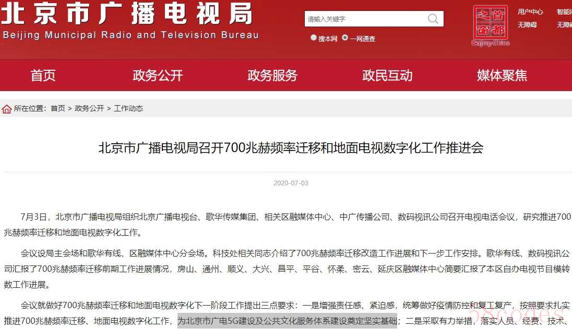Open the 首页 navigation menu
Screen dimensions: 572x329
pos(43,75)
